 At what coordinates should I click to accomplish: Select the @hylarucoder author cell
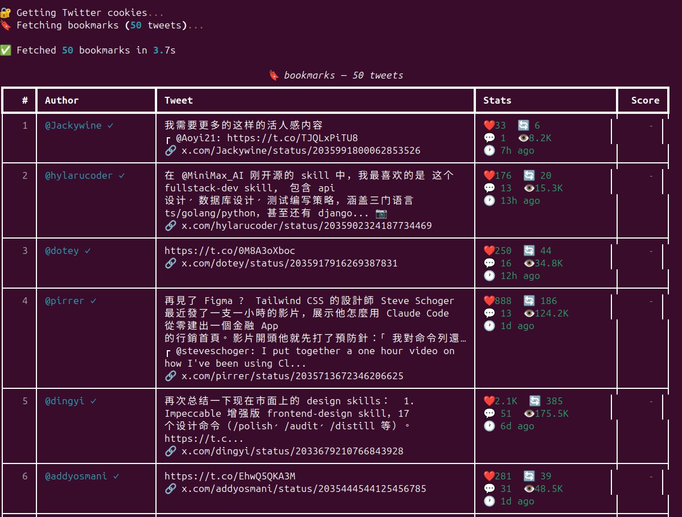tap(96, 200)
